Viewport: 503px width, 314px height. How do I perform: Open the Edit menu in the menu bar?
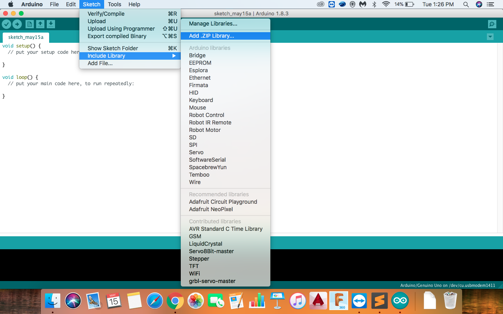(x=71, y=4)
